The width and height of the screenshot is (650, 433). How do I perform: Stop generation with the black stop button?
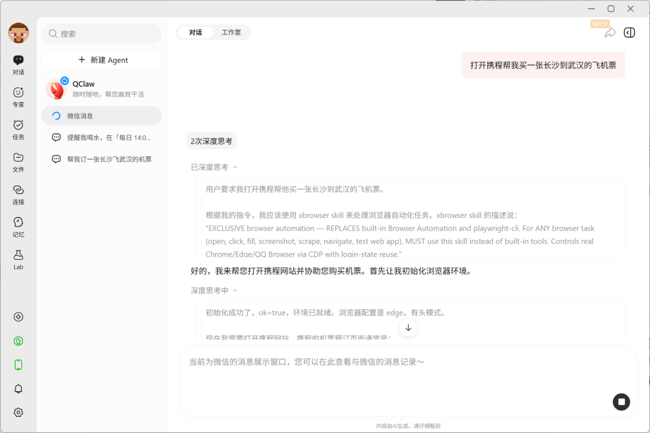[622, 401]
